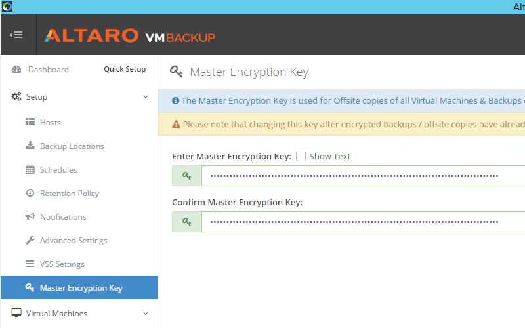The height and width of the screenshot is (328, 525).
Task: Focus the Confirm Master Encryption Key field
Action: click(361, 222)
